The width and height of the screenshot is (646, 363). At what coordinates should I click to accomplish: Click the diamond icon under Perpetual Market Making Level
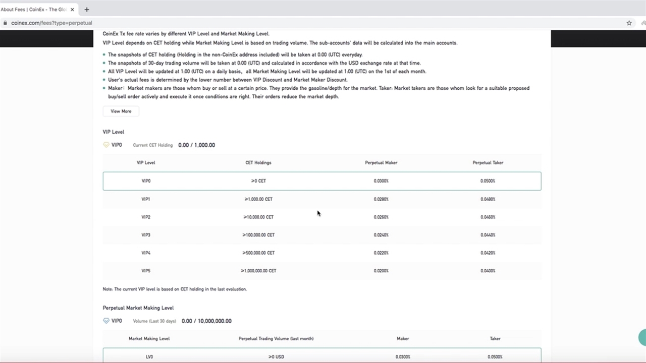[x=106, y=321]
